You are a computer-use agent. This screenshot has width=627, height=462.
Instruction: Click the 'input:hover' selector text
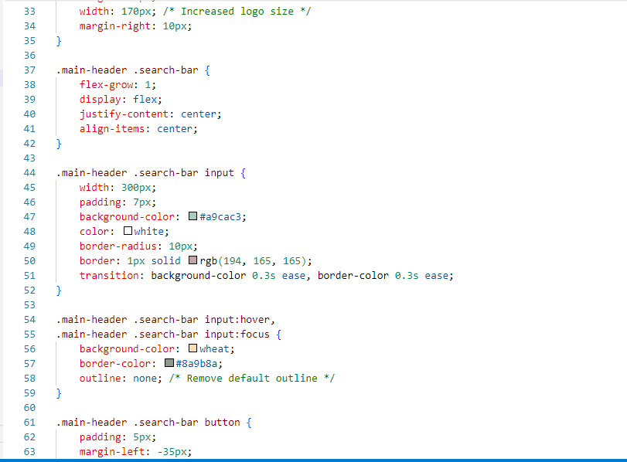coord(237,319)
